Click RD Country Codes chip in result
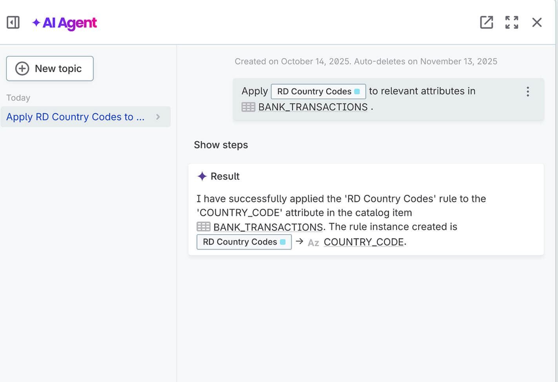Viewport: 558px width, 382px height. [240, 242]
